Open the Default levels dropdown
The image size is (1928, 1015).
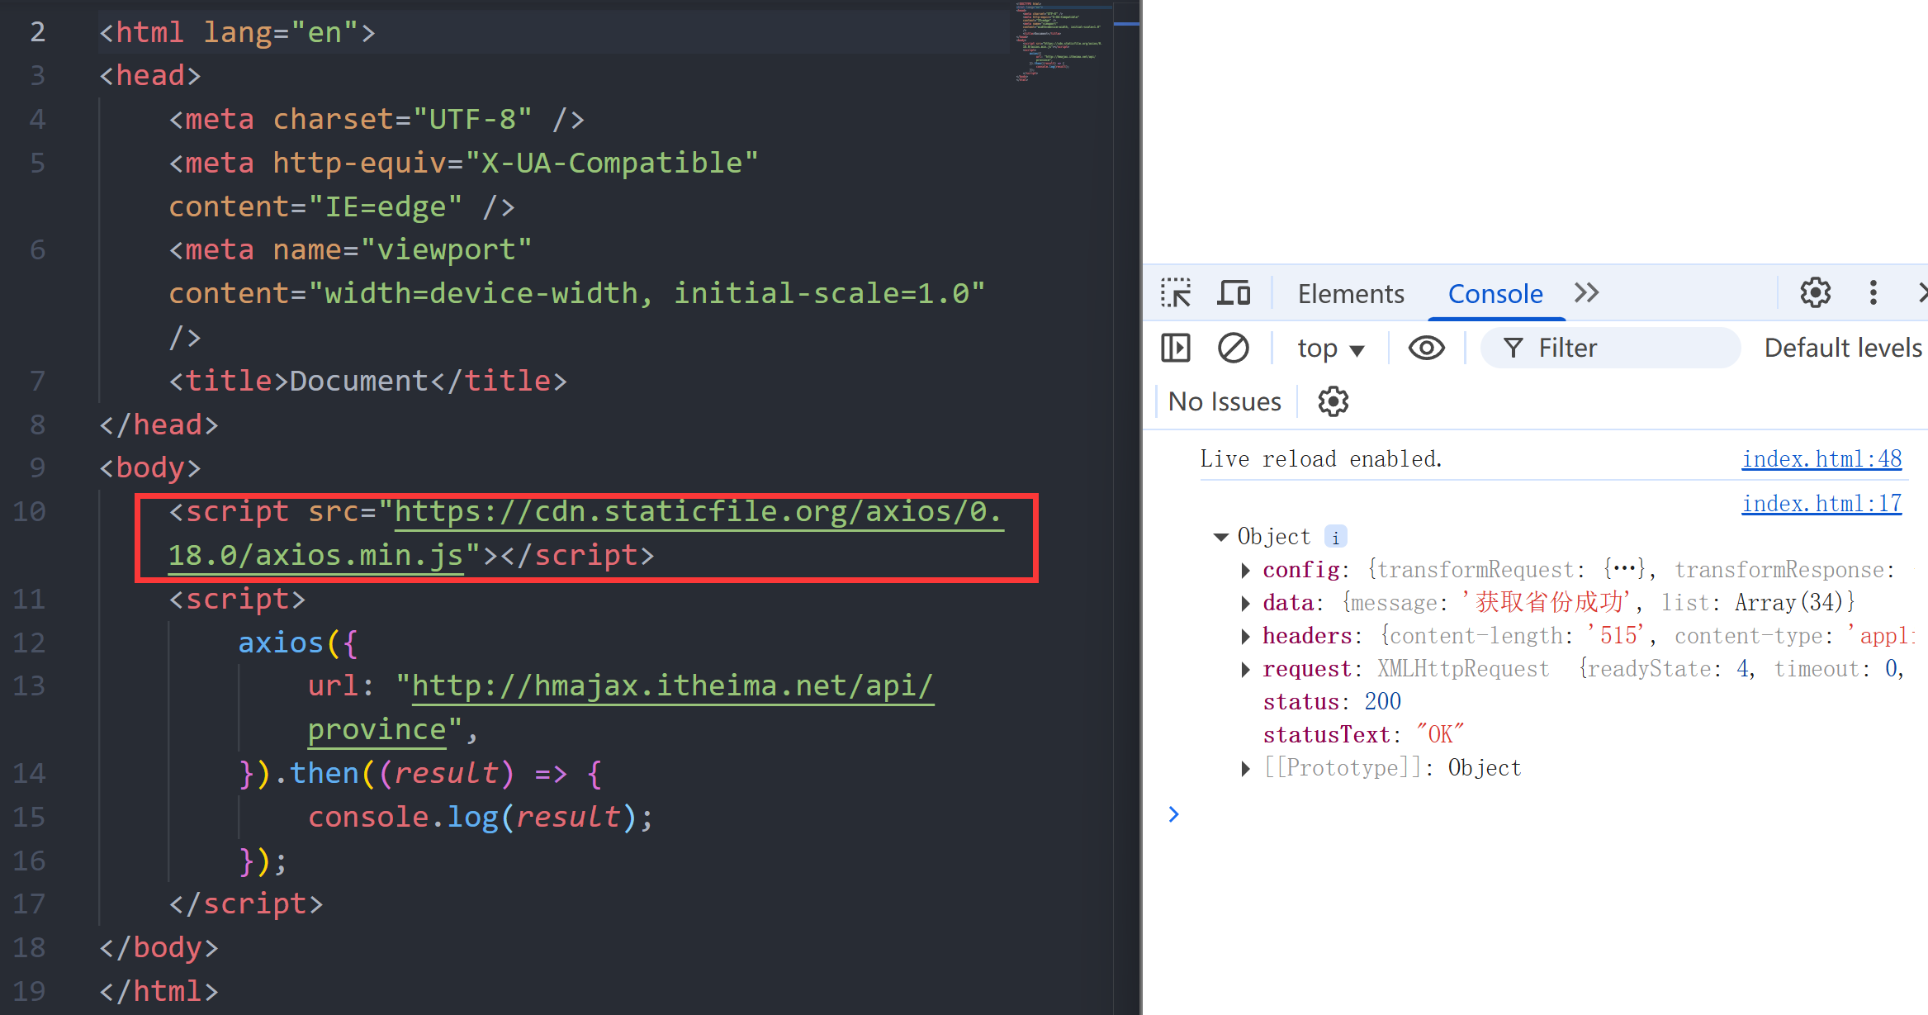(1843, 348)
